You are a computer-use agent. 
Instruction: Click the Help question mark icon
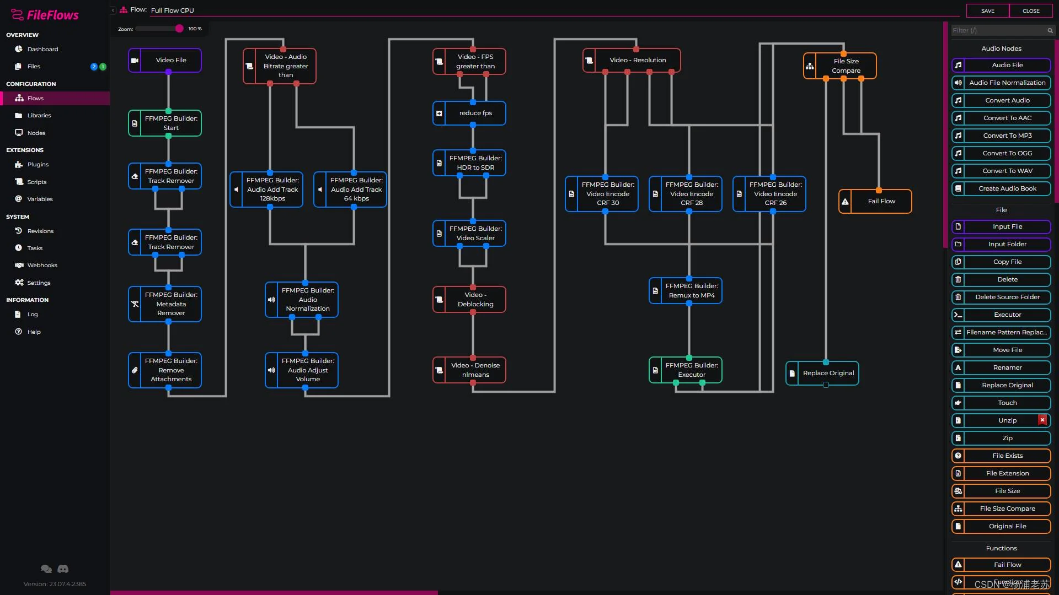(18, 332)
